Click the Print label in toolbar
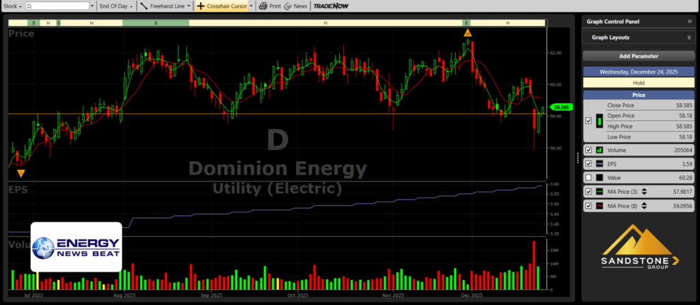The image size is (700, 305). point(275,6)
